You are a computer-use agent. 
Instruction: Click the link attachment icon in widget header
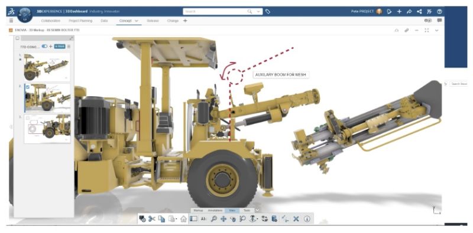pyautogui.click(x=406, y=30)
